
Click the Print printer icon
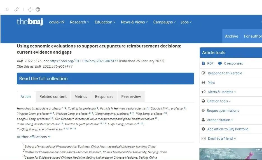[x=203, y=83]
